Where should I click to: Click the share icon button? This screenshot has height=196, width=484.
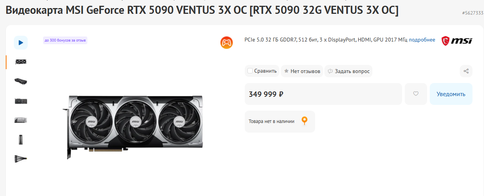[x=466, y=71]
